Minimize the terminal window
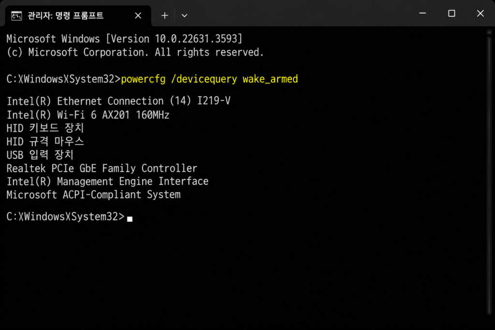495x330 pixels. [x=422, y=13]
